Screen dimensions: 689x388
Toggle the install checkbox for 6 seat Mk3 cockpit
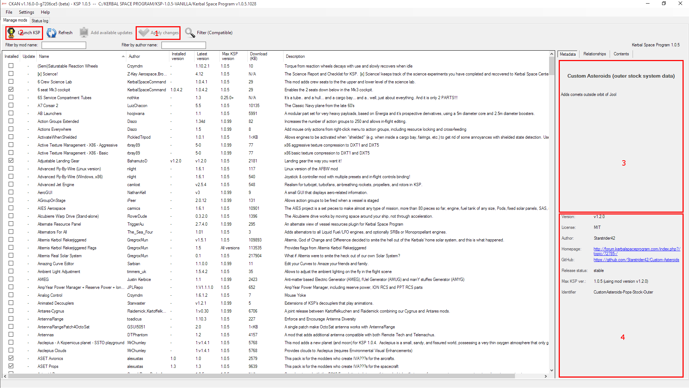(x=11, y=89)
